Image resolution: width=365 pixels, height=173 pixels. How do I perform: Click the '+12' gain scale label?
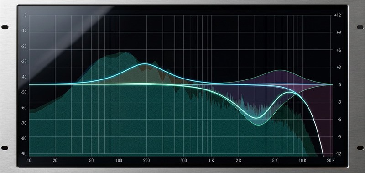338,15
